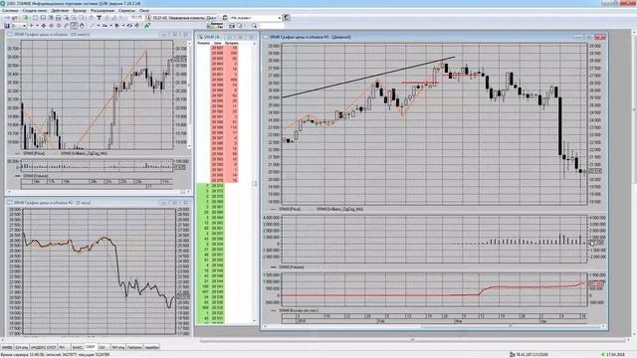Image resolution: width=637 pixels, height=358 pixels.
Task: Click the green connection indicator in the status bar
Action: tap(602, 355)
